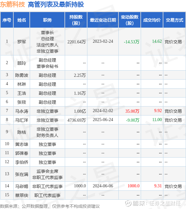Select the 序号 column header
This screenshot has width=186, height=209.
[x=7, y=20]
